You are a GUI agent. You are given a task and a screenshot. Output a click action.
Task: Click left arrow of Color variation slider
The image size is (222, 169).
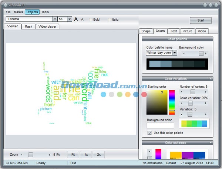coord(181,103)
